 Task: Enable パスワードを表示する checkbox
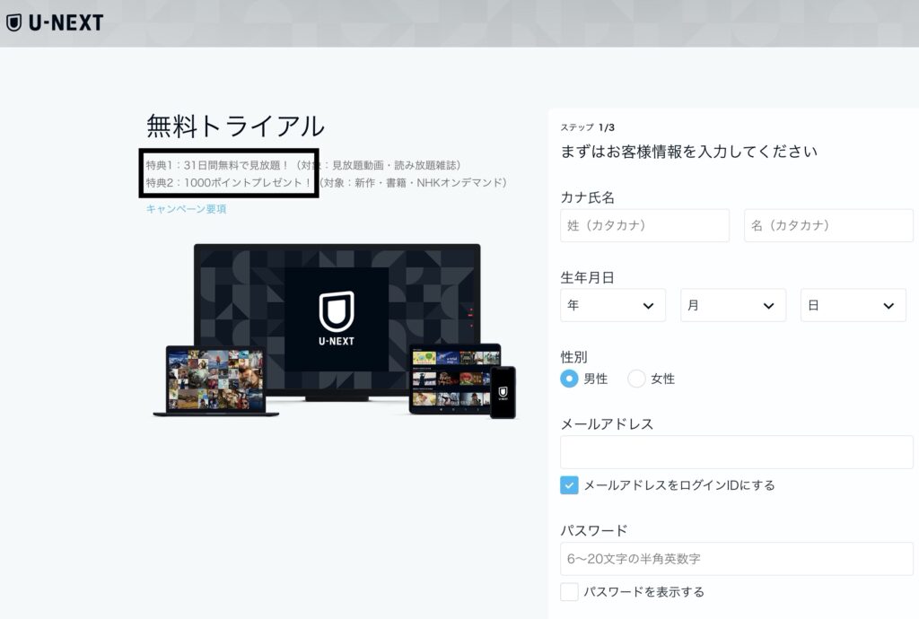[x=569, y=591]
